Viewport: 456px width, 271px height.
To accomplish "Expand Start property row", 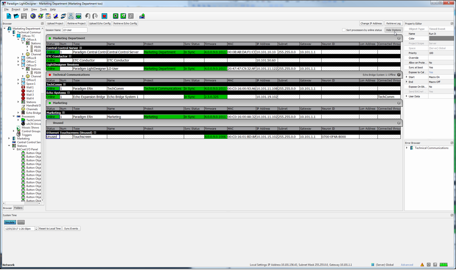I will (x=407, y=77).
